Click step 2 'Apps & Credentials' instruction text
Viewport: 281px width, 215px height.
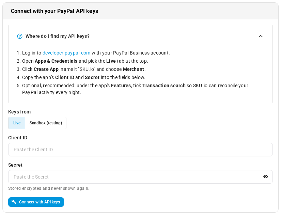coord(56,61)
